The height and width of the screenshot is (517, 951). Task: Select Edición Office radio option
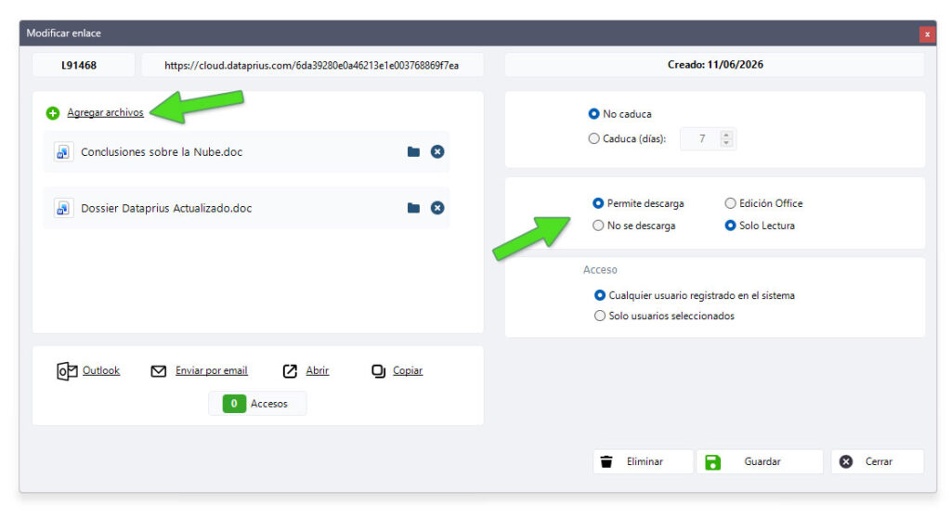pyautogui.click(x=730, y=203)
